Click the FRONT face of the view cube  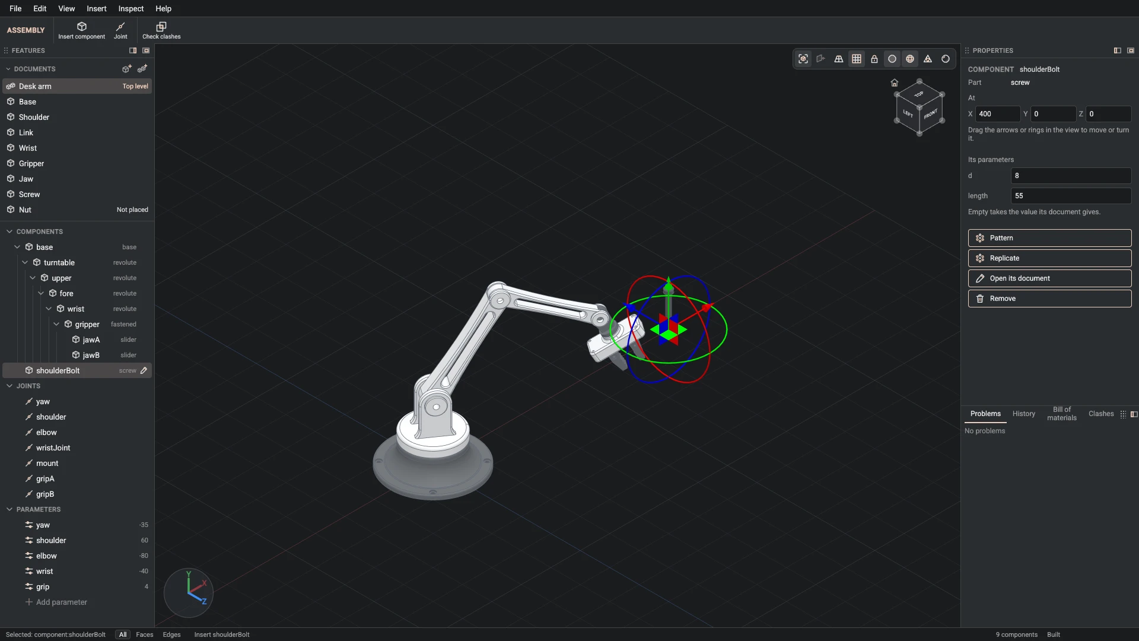point(931,114)
